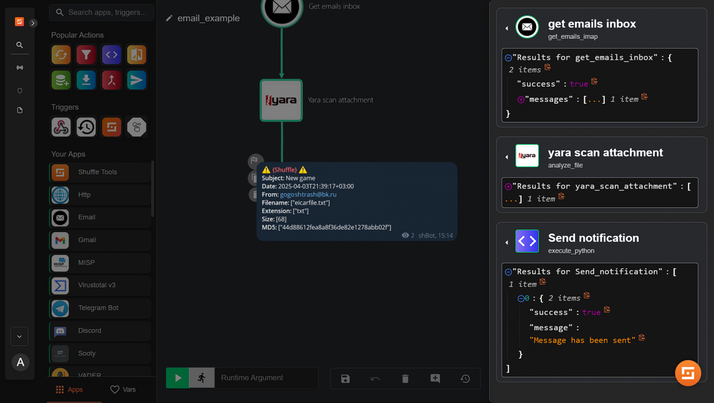This screenshot has width=714, height=403.
Task: Select the orange compare action icon
Action: (x=136, y=55)
